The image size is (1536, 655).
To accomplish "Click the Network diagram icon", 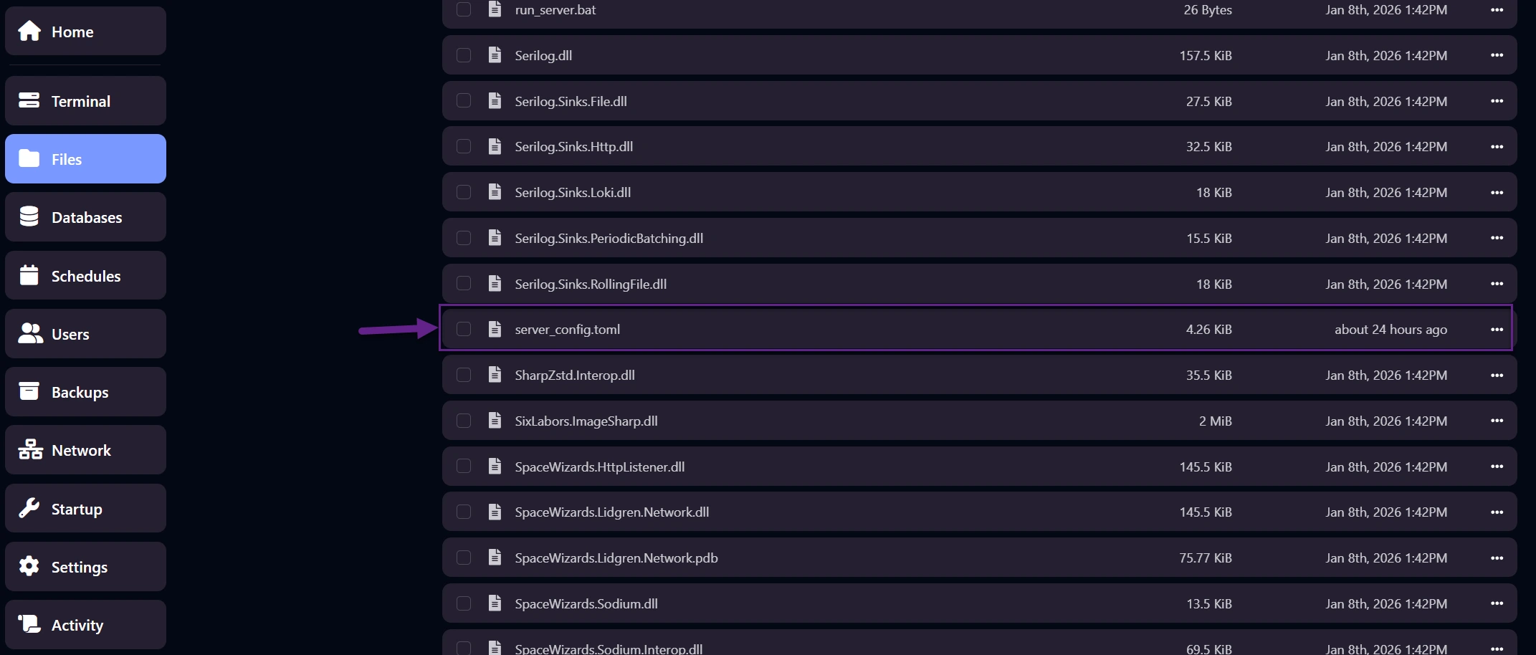I will [x=30, y=450].
